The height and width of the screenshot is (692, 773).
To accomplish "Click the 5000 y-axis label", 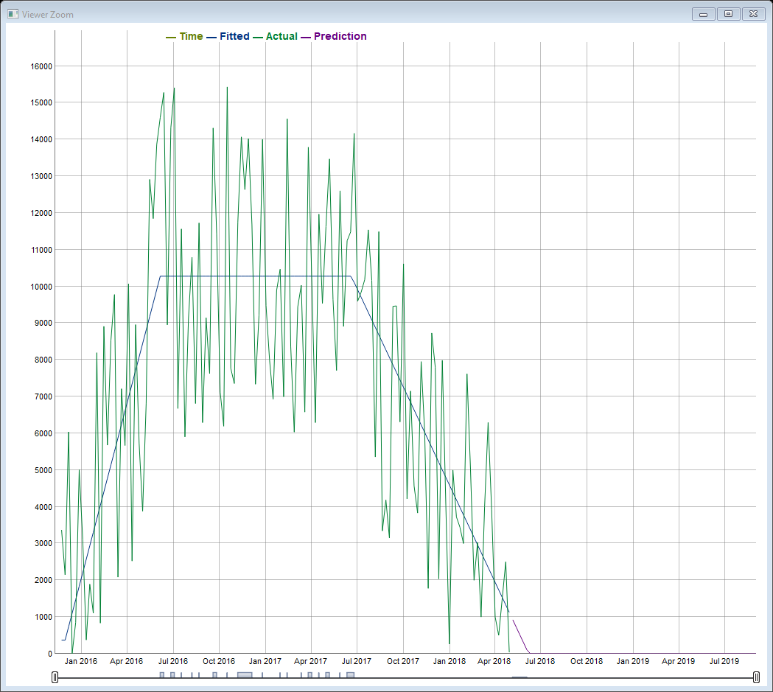I will click(43, 471).
